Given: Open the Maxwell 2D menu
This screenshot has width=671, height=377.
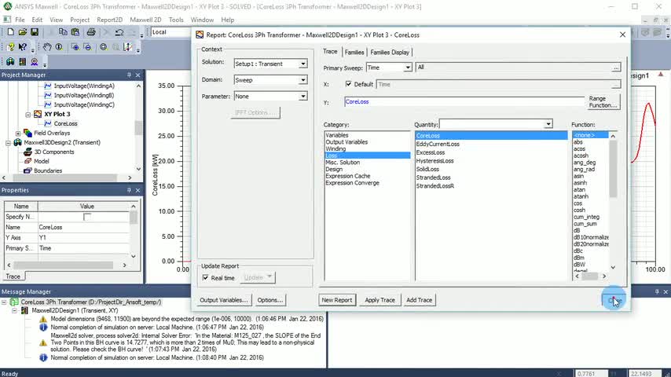Looking at the screenshot, I should click(x=145, y=20).
